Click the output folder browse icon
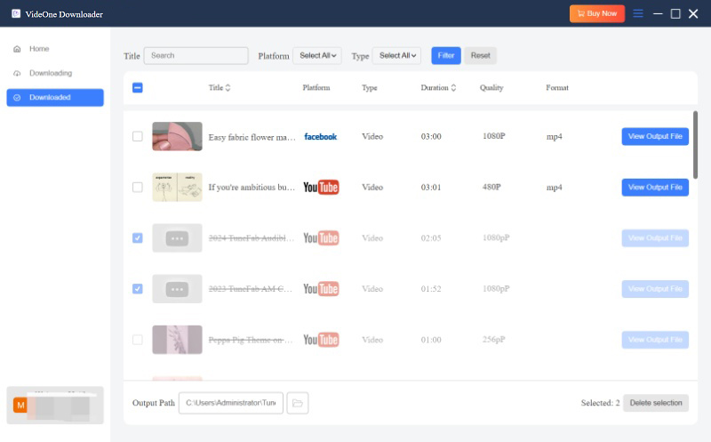 (298, 403)
